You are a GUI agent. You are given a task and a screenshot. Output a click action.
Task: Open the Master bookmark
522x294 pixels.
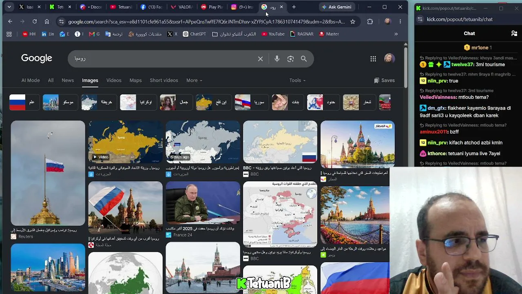click(329, 34)
